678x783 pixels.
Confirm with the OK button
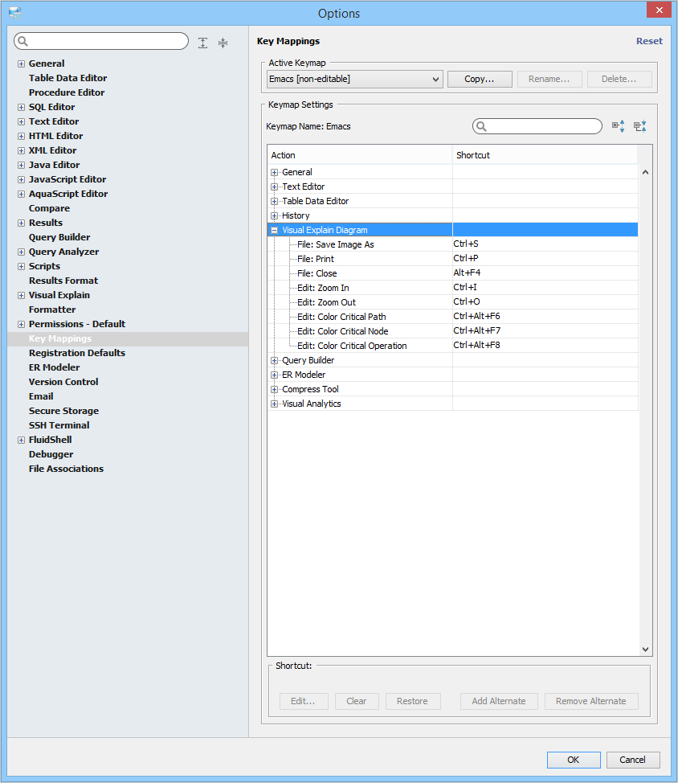(x=574, y=760)
